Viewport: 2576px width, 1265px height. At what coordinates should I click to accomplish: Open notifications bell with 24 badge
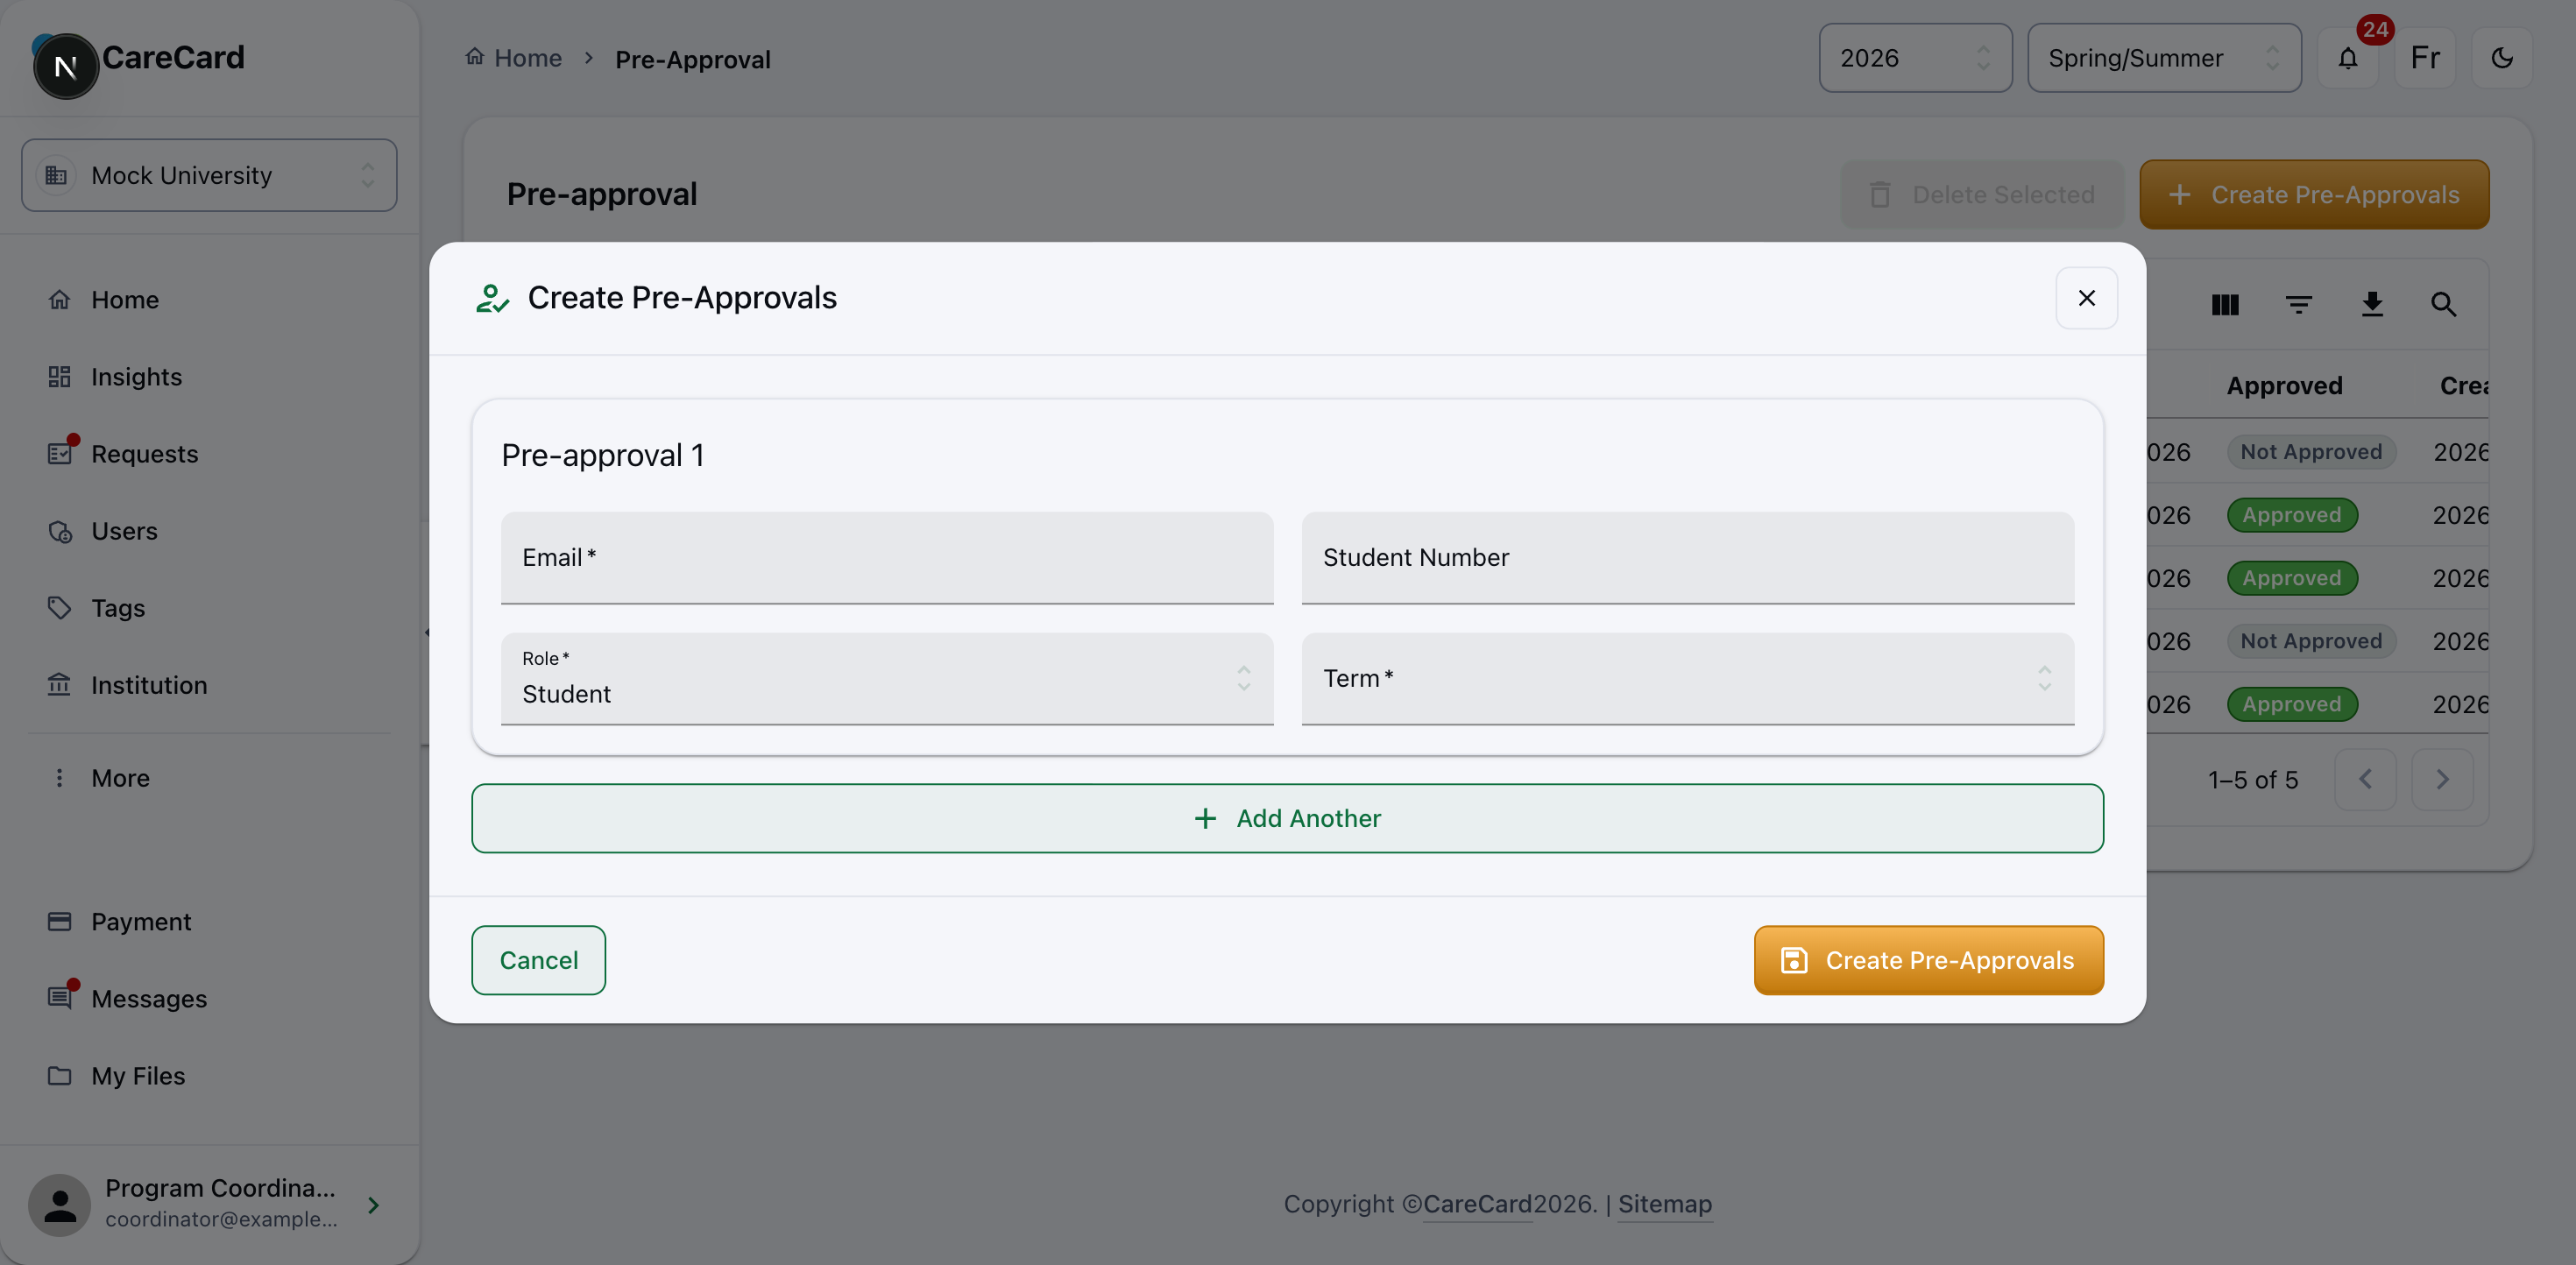click(x=2347, y=58)
